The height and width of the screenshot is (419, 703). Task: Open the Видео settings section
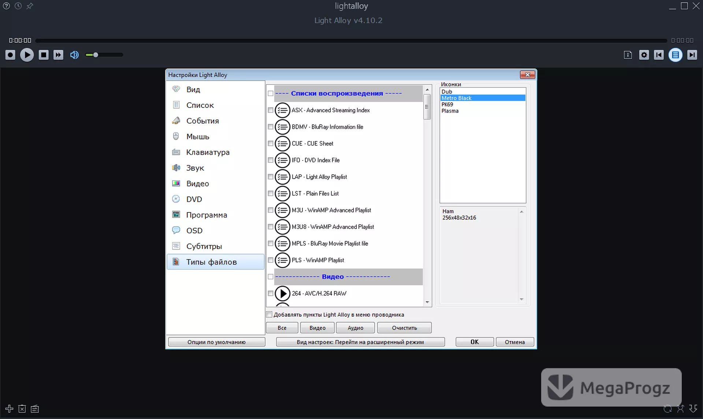click(x=215, y=184)
